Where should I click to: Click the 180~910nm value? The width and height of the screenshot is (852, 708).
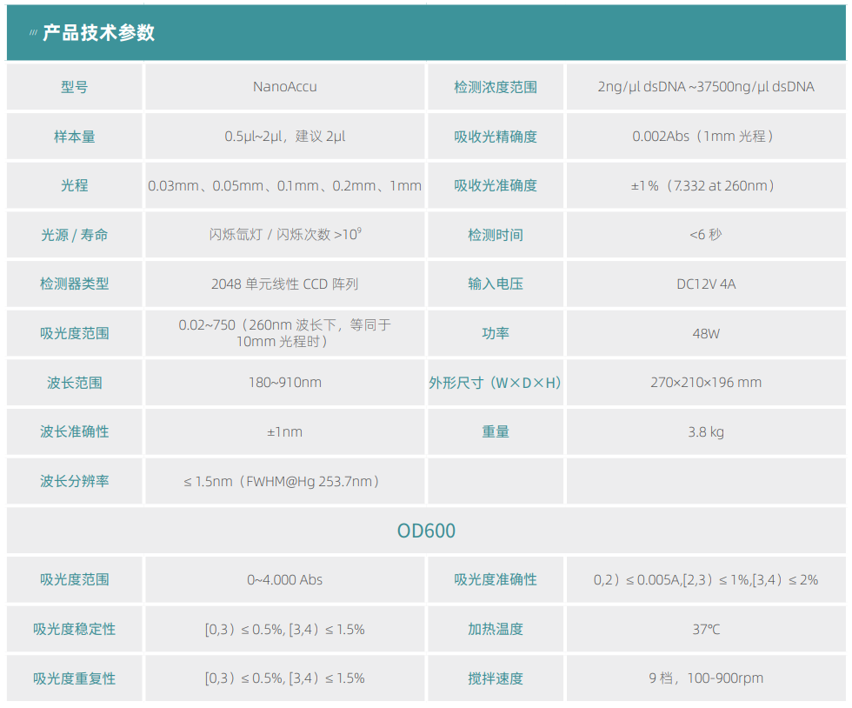pyautogui.click(x=285, y=383)
